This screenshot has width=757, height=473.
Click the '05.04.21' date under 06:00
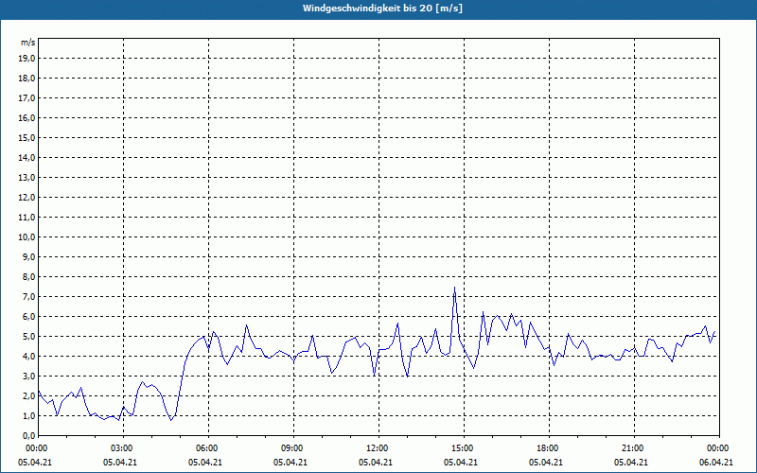205,463
